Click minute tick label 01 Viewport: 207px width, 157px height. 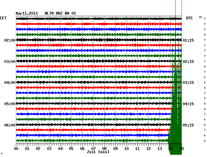pos(27,149)
